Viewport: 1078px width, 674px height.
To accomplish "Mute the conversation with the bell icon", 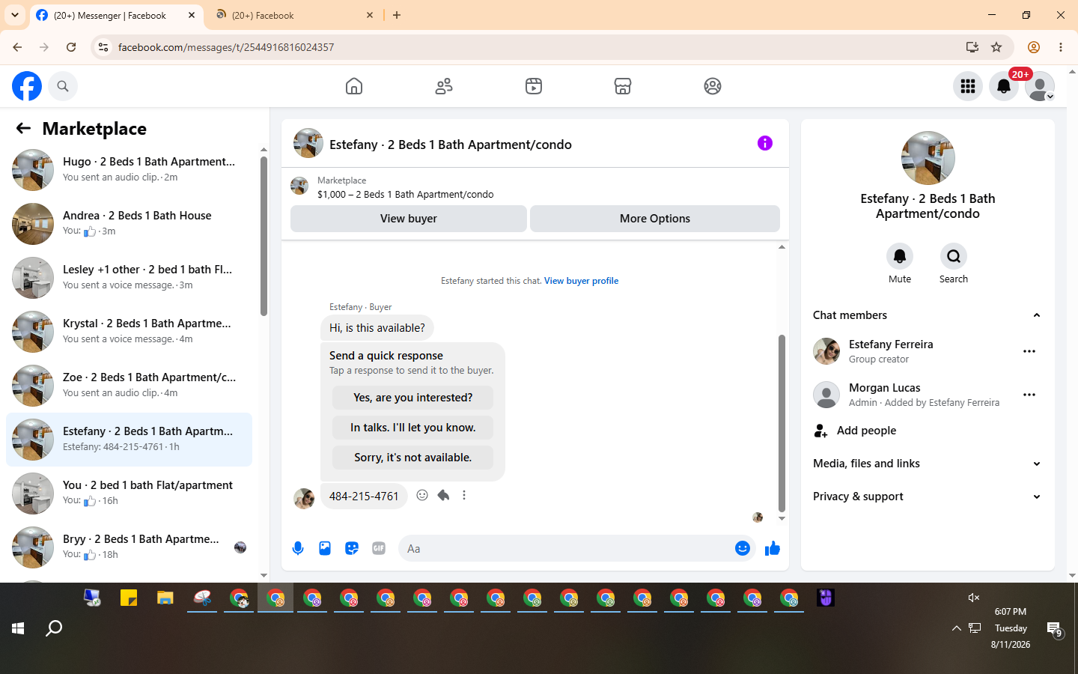I will pos(900,256).
